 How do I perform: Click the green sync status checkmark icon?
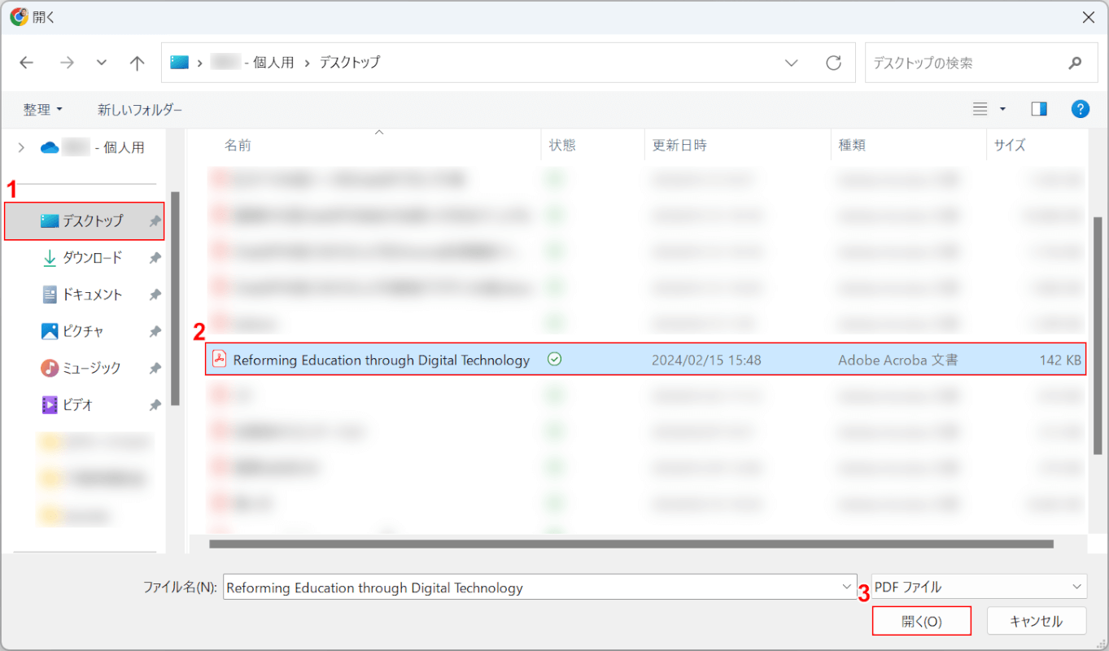pyautogui.click(x=555, y=359)
